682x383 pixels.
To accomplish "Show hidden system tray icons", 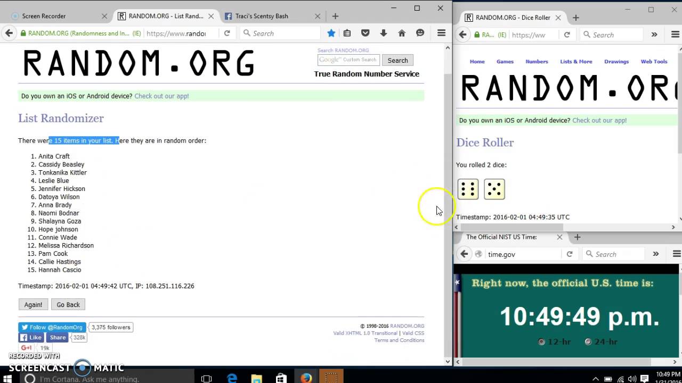I will click(596, 379).
